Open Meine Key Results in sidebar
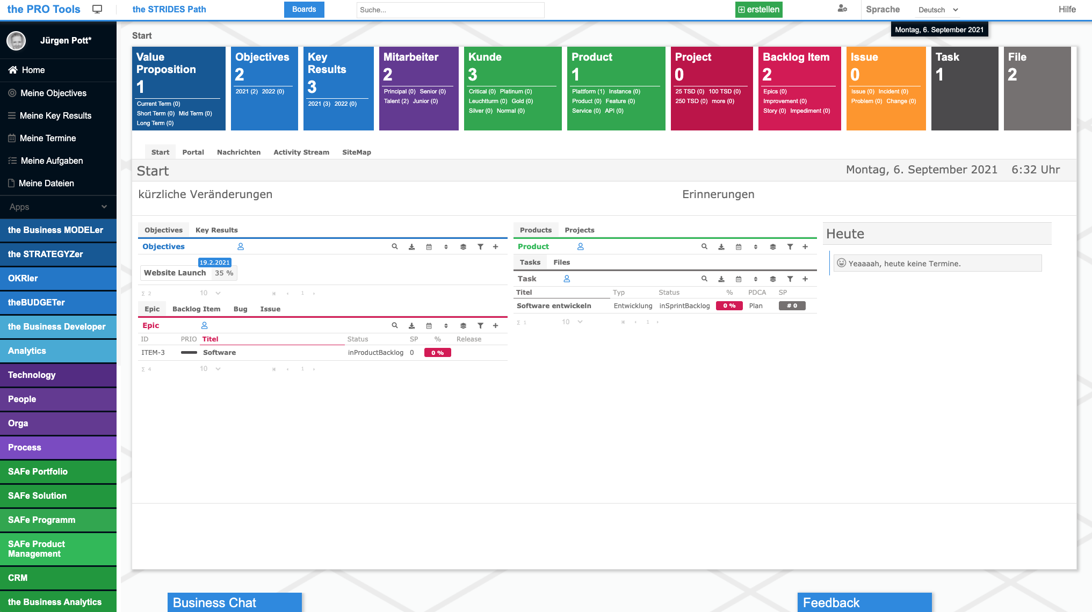1092x612 pixels. click(x=55, y=115)
